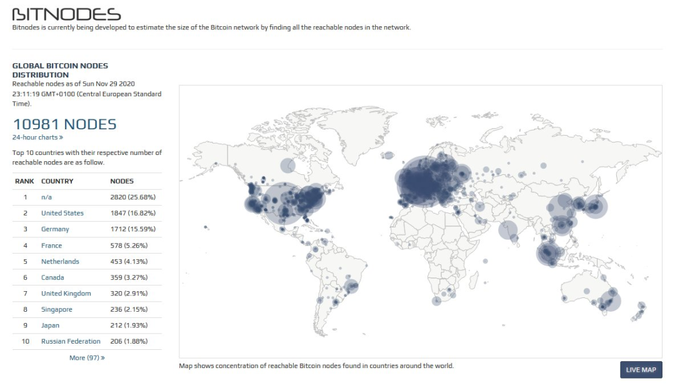The height and width of the screenshot is (388, 675).
Task: Open the United States country link
Action: [x=62, y=213]
